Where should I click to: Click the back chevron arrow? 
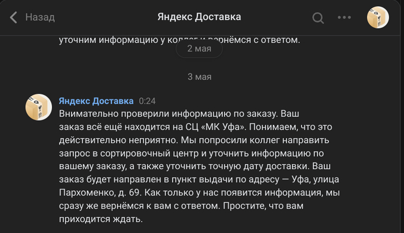(14, 17)
